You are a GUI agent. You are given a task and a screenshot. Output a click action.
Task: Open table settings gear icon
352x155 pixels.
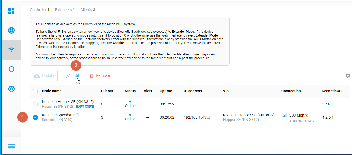pyautogui.click(x=348, y=76)
